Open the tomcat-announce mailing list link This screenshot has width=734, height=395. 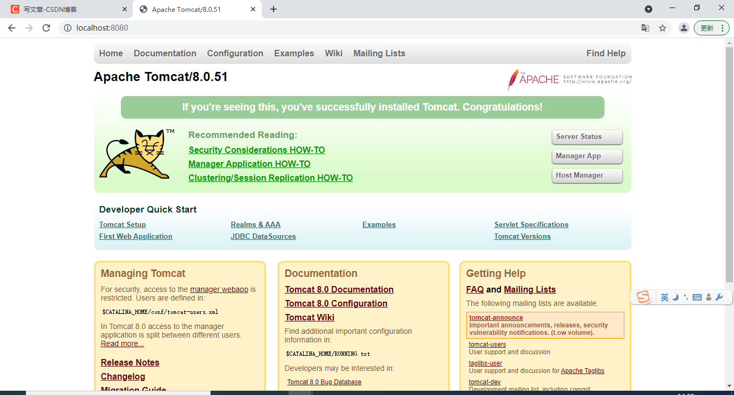496,318
